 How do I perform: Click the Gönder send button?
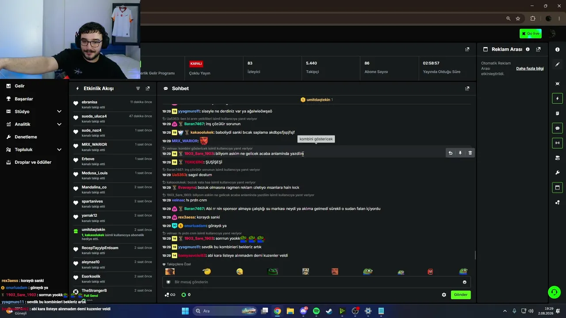(x=460, y=295)
